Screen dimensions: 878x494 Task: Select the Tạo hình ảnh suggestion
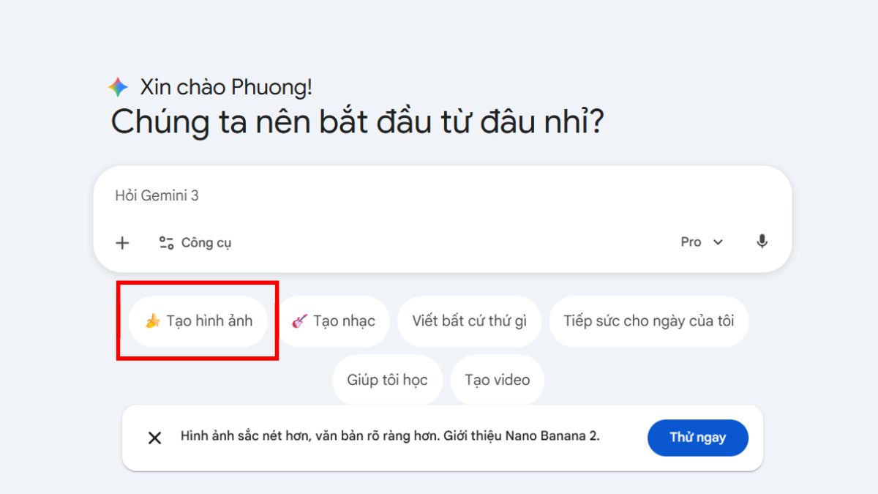click(x=198, y=321)
